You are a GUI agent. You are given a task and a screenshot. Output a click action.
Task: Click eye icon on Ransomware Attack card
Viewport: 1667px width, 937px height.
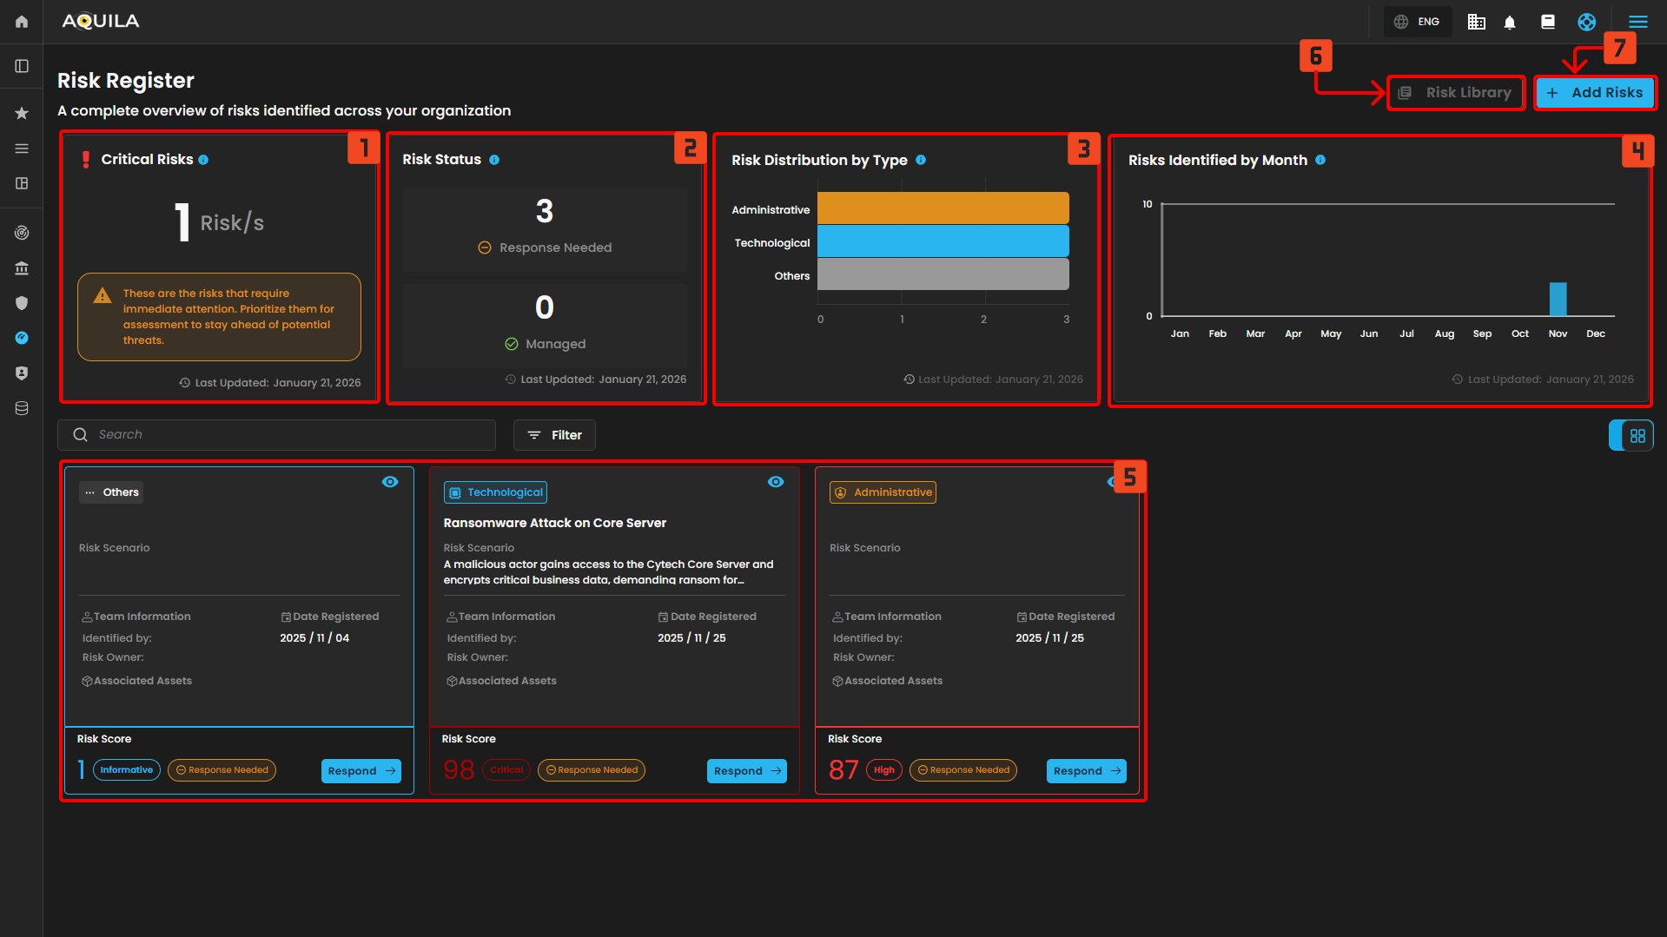pos(776,482)
